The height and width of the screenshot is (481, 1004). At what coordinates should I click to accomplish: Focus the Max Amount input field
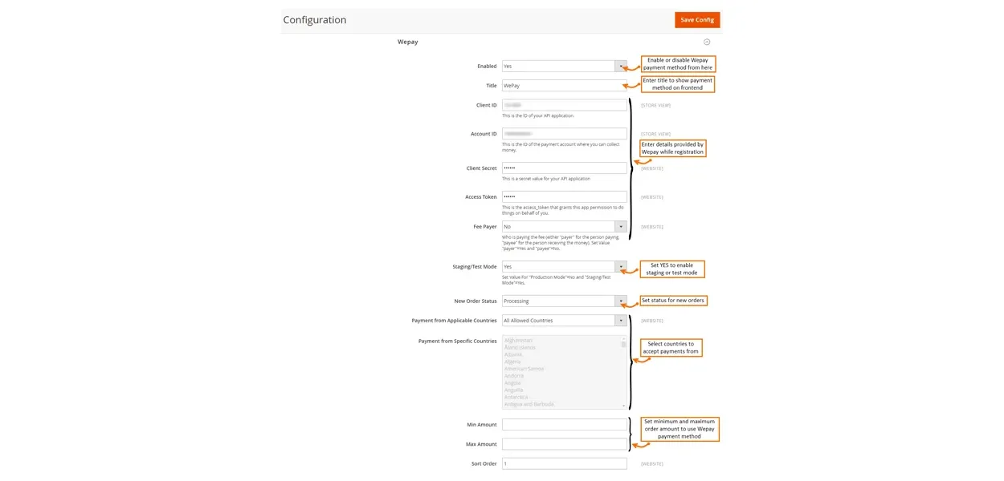pos(564,444)
